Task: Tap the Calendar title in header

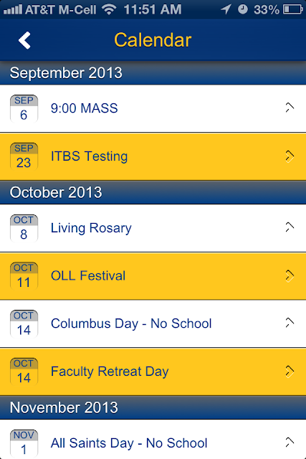Action: tap(153, 40)
